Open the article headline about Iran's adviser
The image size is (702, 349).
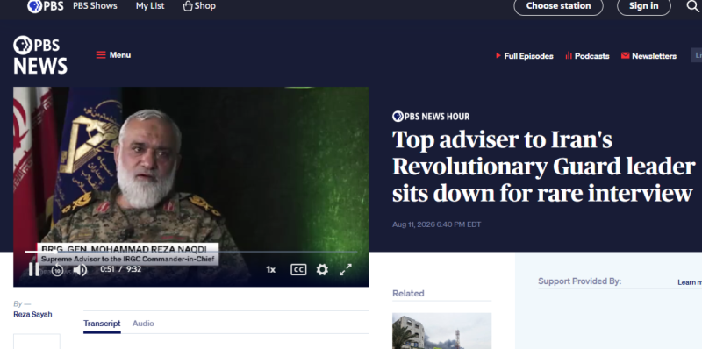543,167
